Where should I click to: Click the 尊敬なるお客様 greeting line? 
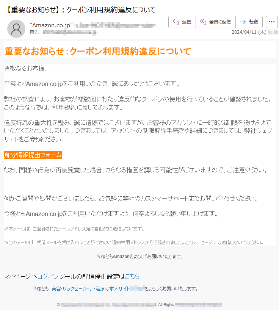tap(25, 69)
